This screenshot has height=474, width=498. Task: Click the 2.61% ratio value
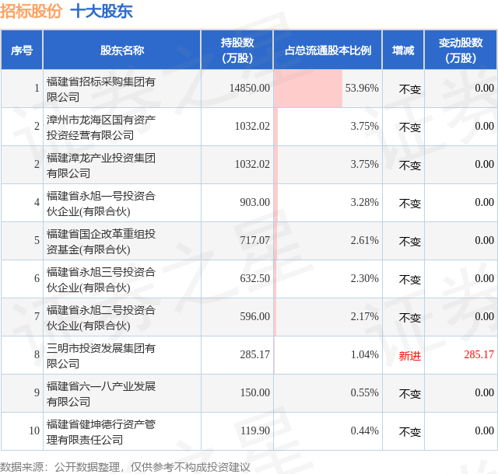point(365,240)
